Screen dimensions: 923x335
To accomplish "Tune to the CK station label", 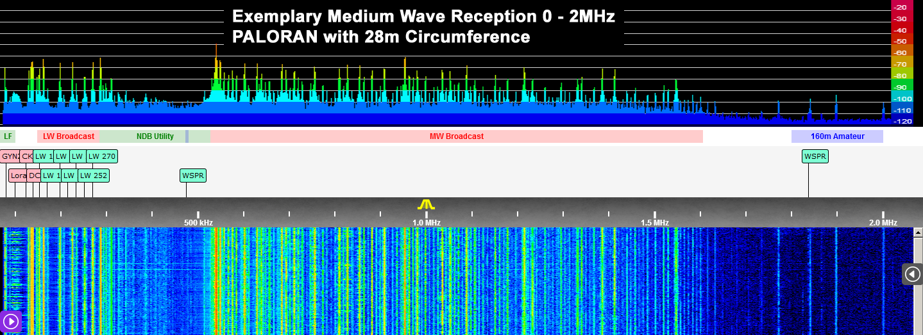I will (26, 156).
